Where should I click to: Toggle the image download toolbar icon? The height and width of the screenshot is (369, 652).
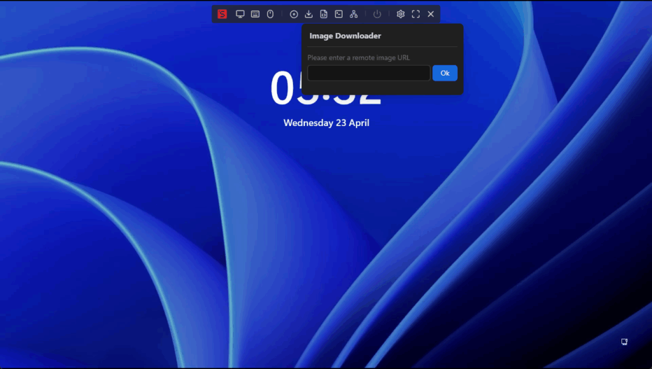[309, 14]
